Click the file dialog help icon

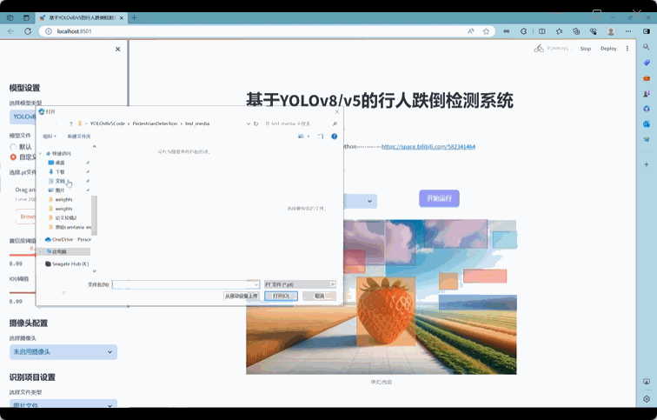coord(335,137)
